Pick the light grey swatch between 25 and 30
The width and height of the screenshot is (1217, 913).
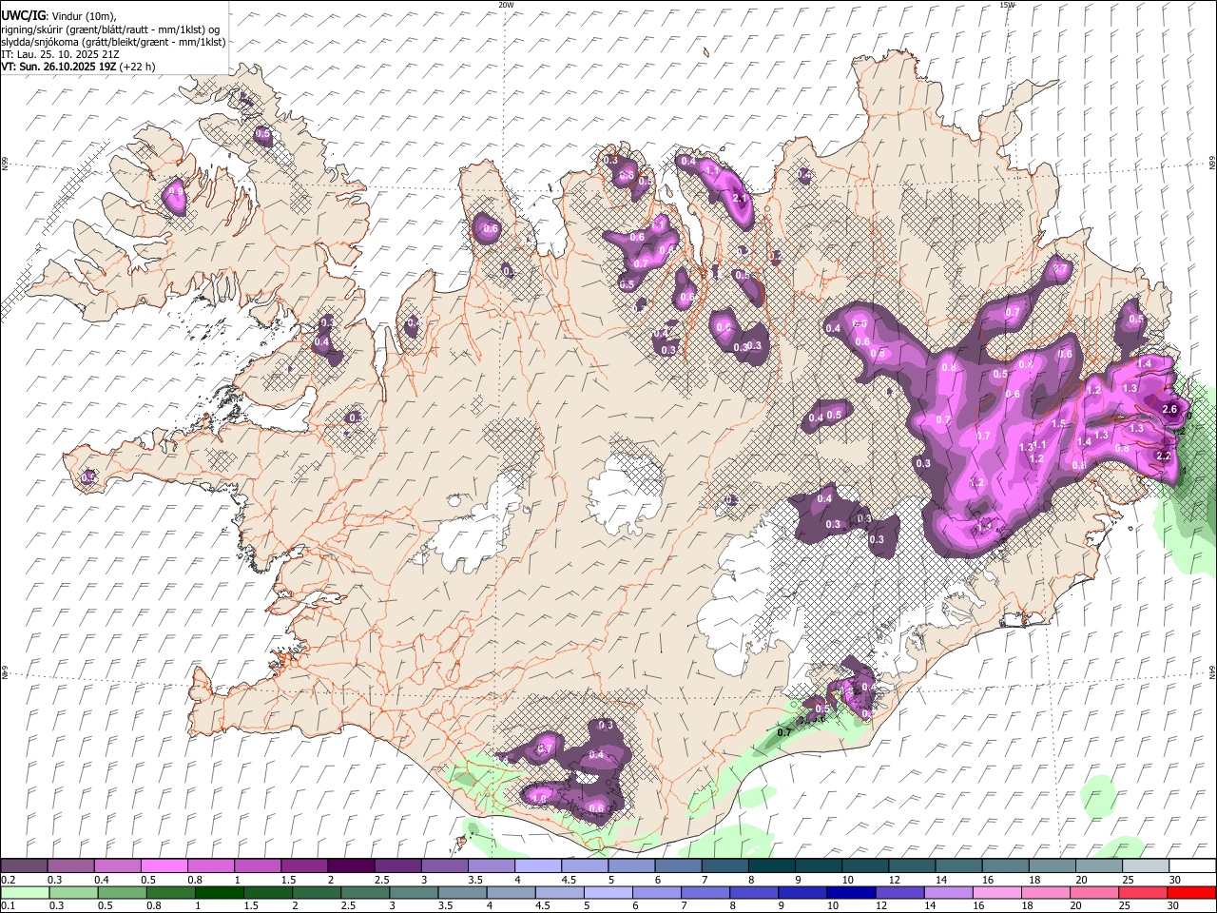tap(1145, 865)
